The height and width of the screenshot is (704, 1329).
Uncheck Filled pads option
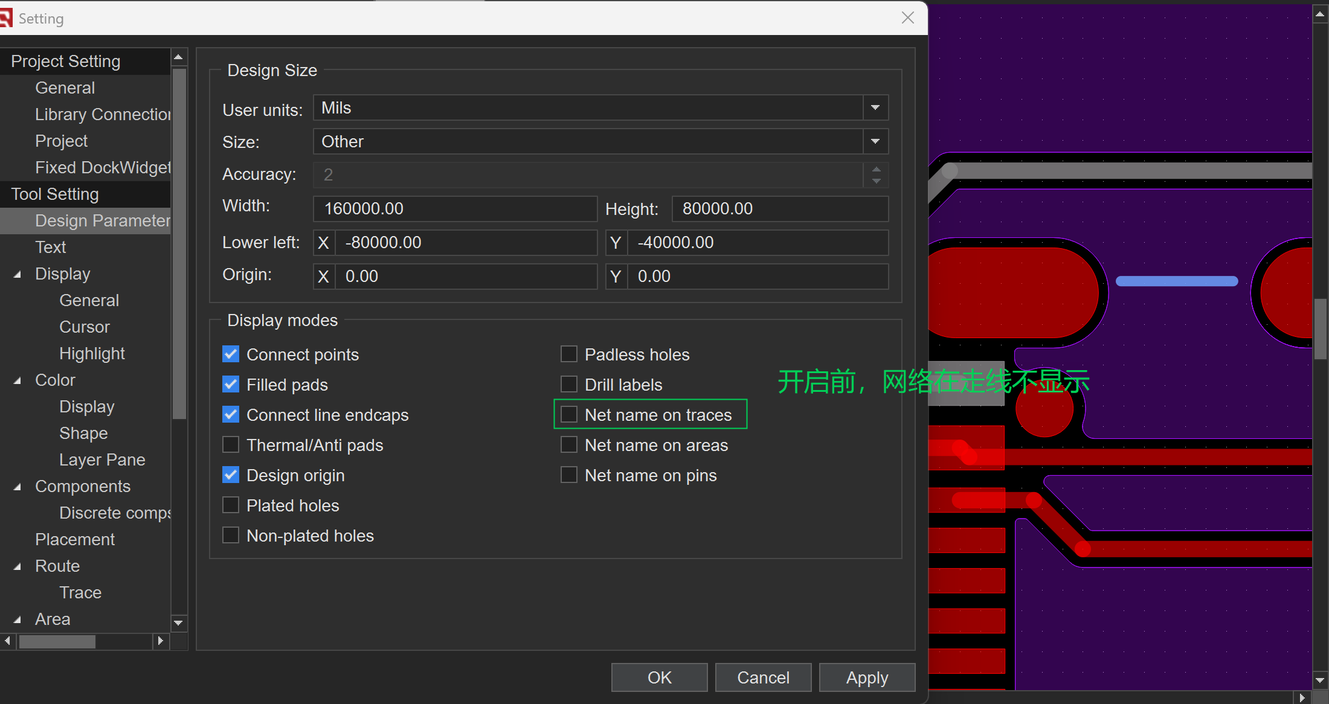tap(231, 385)
